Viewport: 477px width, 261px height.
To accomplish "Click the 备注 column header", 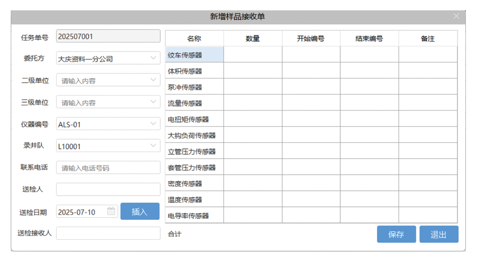I will 428,39.
